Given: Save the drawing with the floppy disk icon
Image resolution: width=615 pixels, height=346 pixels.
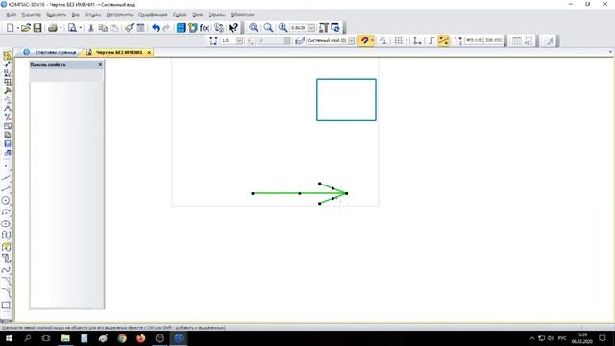Looking at the screenshot, I should pyautogui.click(x=37, y=28).
